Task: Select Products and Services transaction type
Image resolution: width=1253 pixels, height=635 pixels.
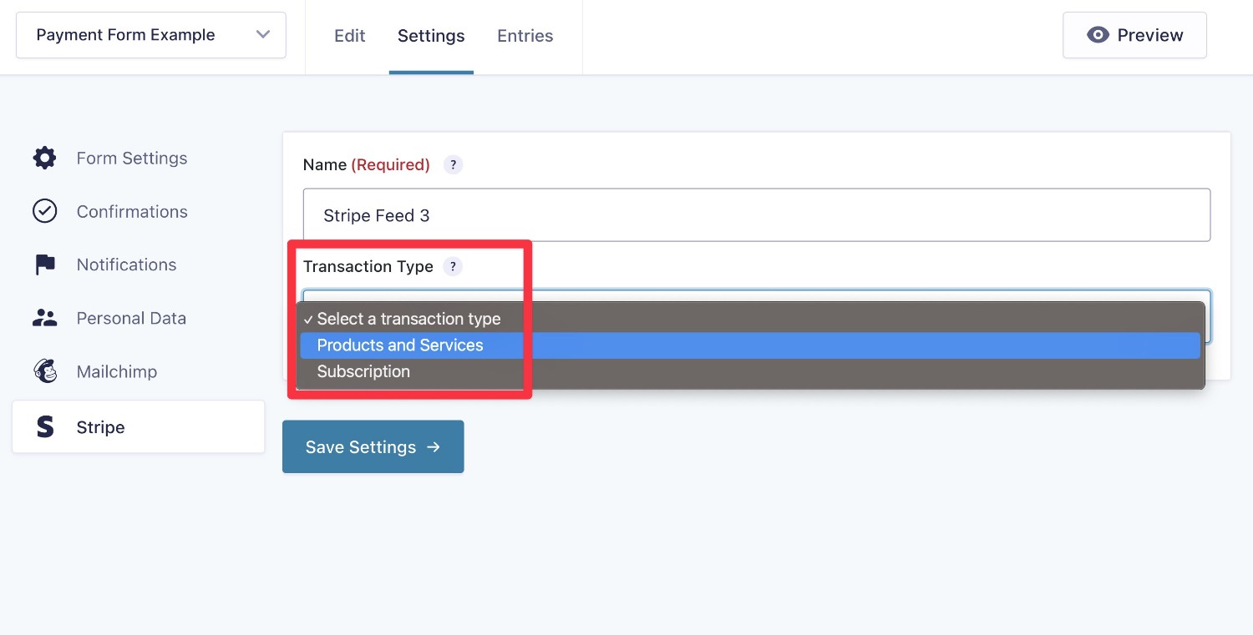Action: click(399, 345)
